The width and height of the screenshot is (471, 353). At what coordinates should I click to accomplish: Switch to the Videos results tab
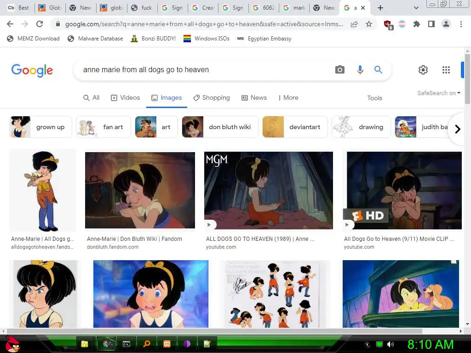click(x=125, y=97)
